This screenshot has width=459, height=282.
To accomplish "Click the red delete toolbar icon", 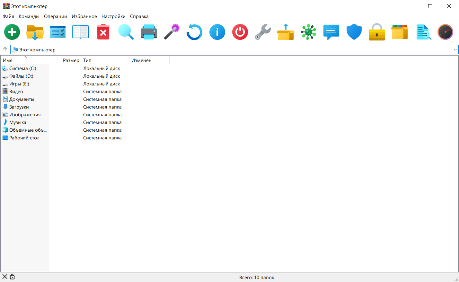I will click(103, 32).
